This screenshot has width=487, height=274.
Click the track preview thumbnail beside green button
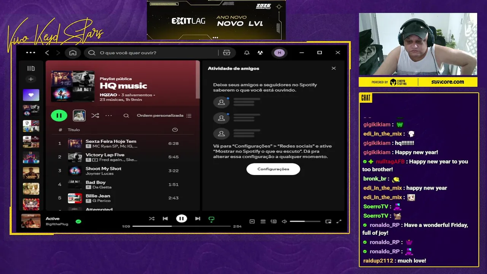[x=79, y=115]
